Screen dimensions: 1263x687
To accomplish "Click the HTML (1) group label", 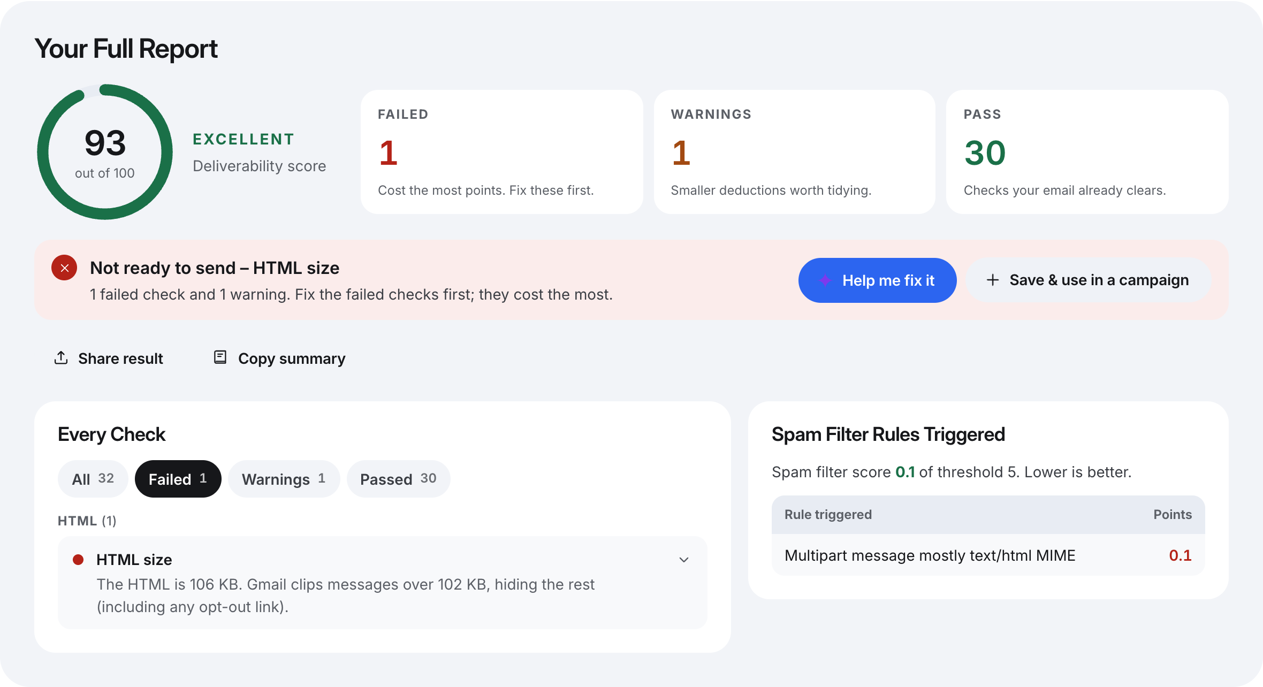I will 87,521.
